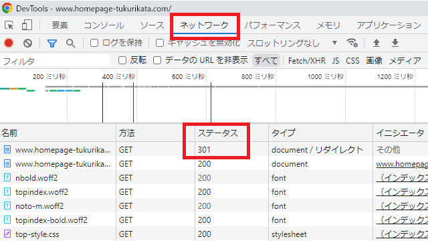
Task: Open initiator link of topindex-bold.woff2 row
Action: (402, 220)
